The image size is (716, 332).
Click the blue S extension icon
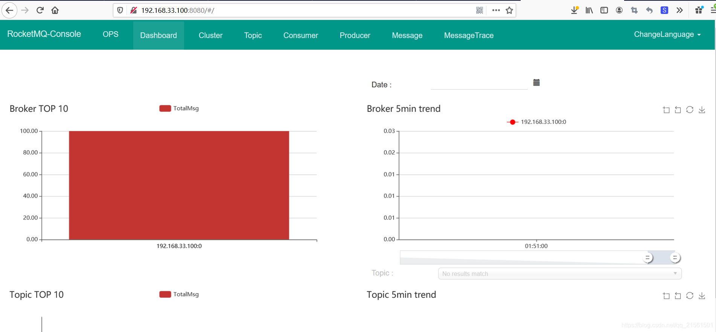point(664,10)
